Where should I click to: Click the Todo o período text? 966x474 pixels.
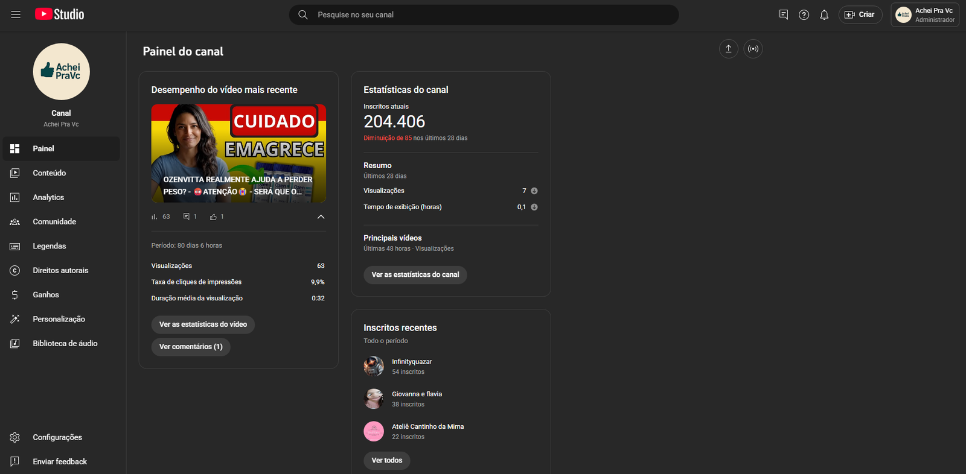pos(386,341)
